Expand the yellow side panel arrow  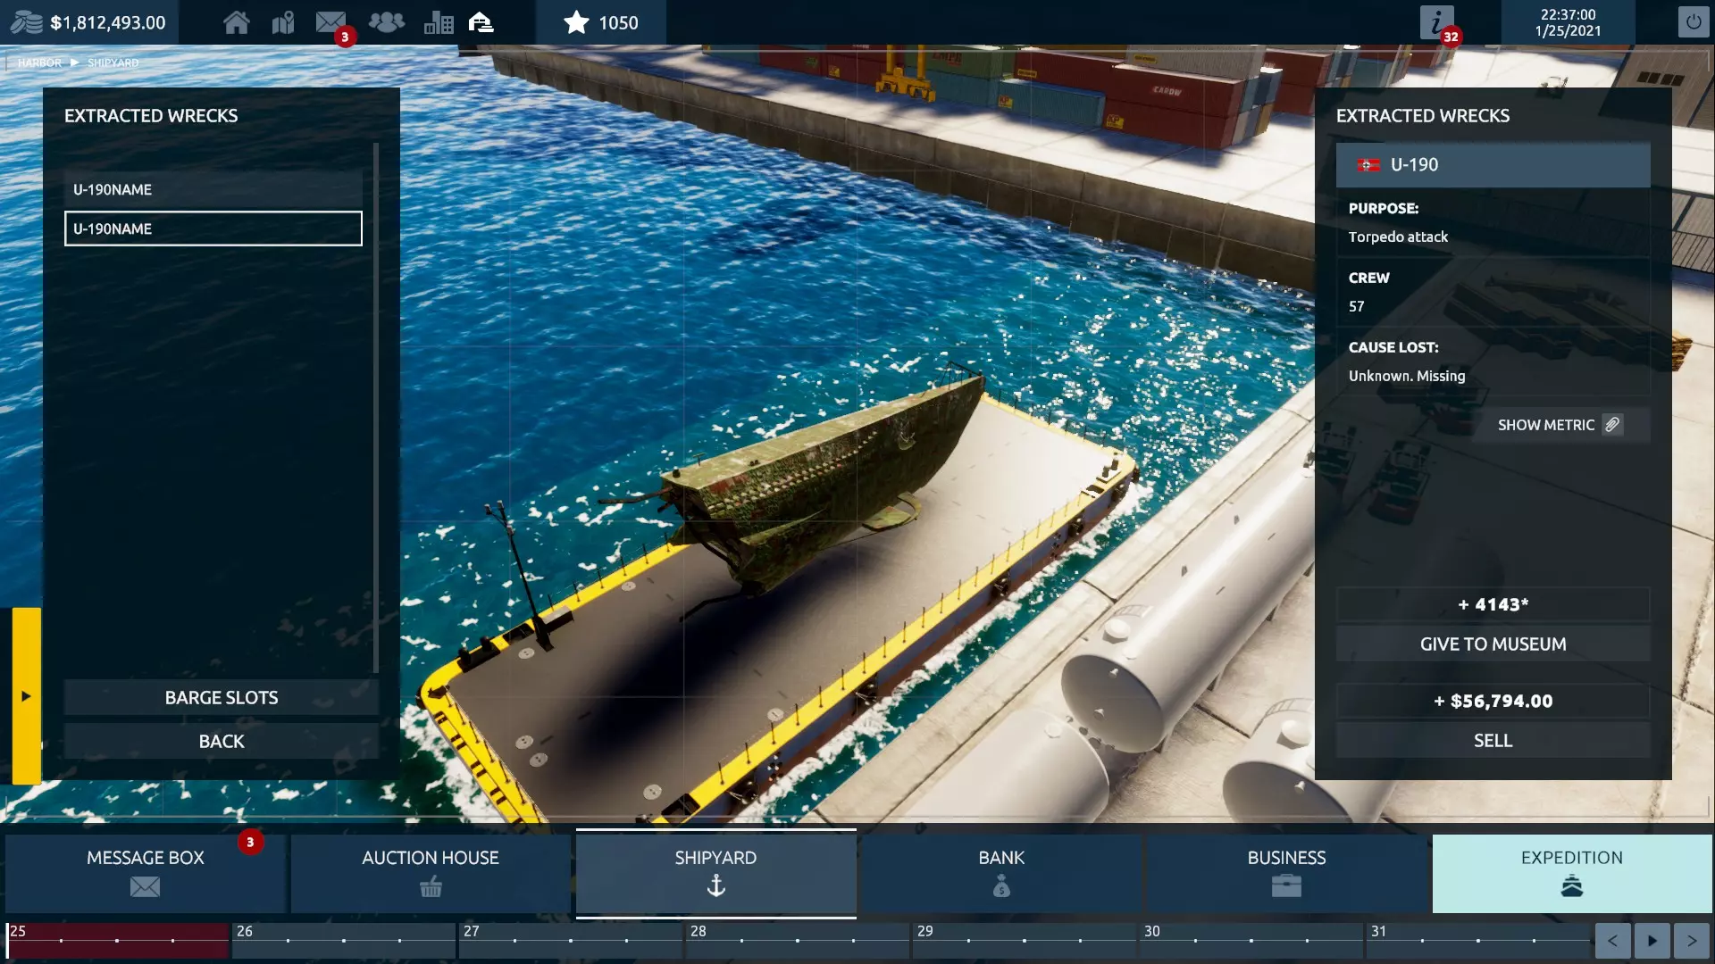26,696
